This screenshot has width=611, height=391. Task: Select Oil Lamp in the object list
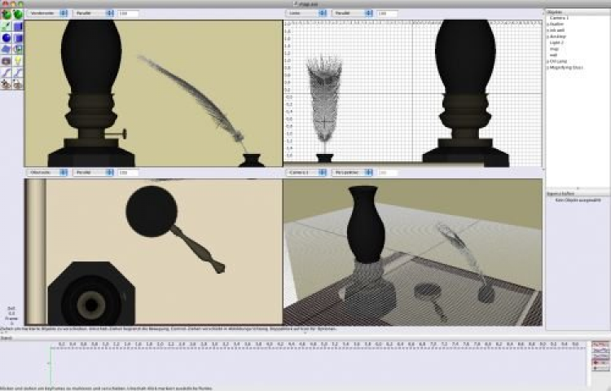pyautogui.click(x=558, y=61)
